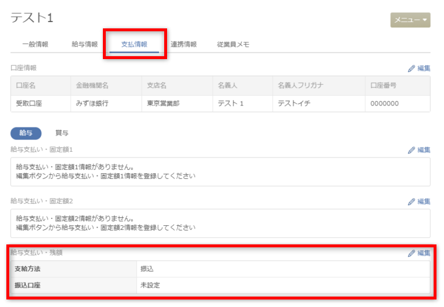
Task: Go to the 連携情報 tab
Action: pos(184,44)
